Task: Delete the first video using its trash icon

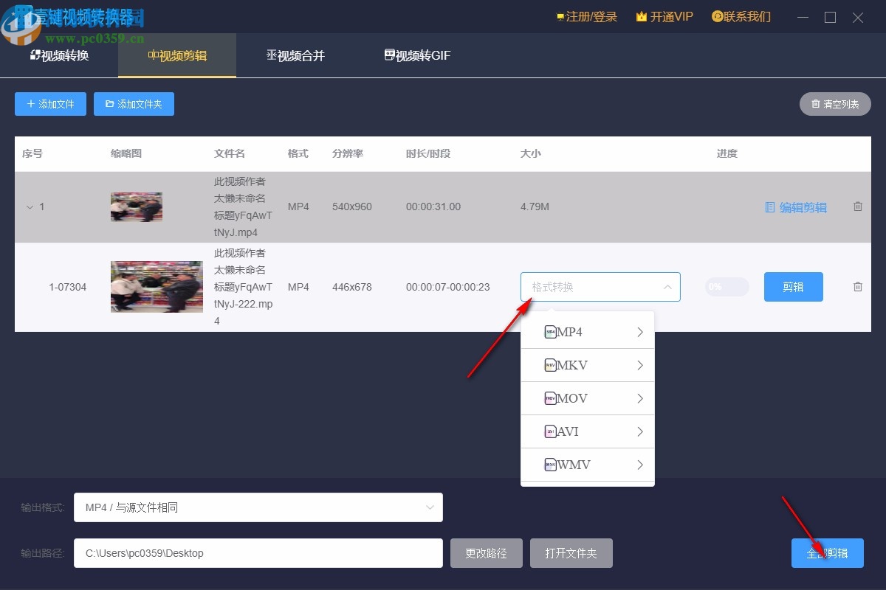Action: 857,206
